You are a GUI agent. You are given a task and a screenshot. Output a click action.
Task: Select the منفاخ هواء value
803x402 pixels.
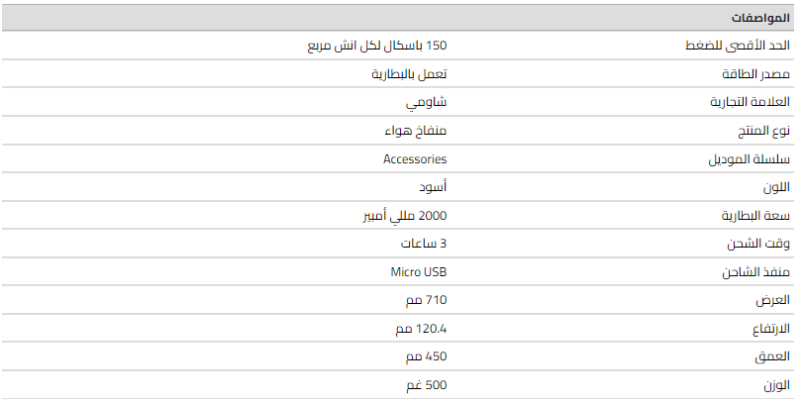415,131
